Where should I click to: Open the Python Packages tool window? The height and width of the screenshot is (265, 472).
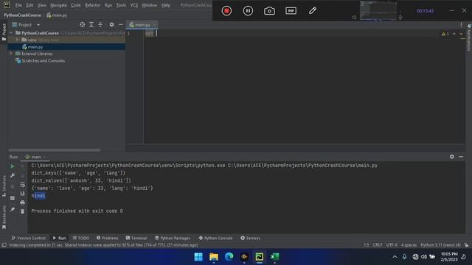[173, 238]
